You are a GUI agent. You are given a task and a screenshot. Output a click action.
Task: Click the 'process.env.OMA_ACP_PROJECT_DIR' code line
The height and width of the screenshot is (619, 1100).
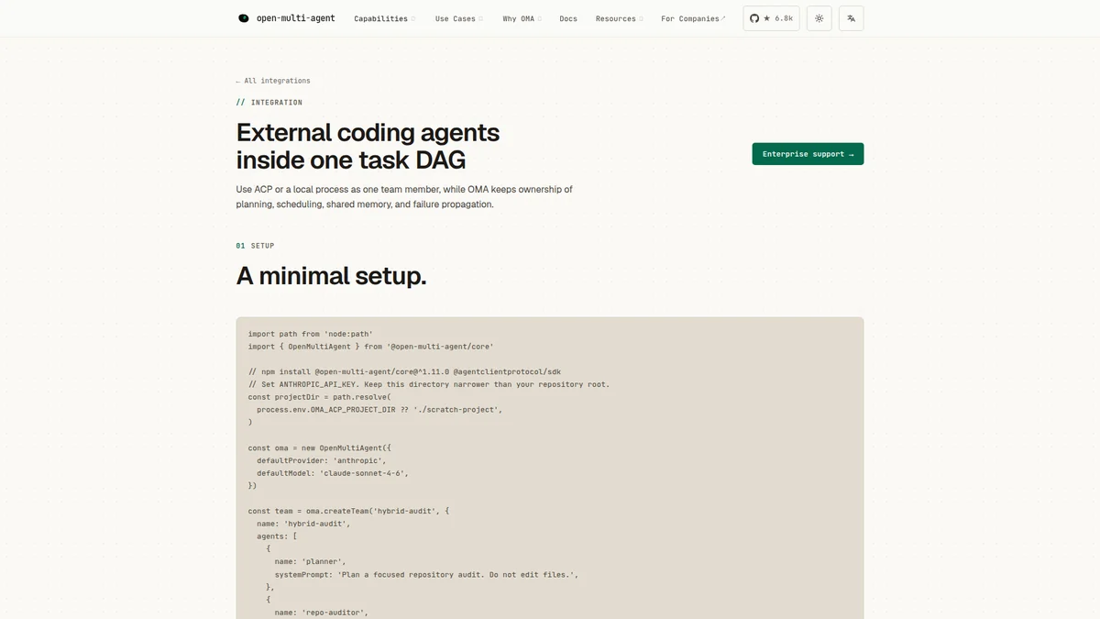379,409
